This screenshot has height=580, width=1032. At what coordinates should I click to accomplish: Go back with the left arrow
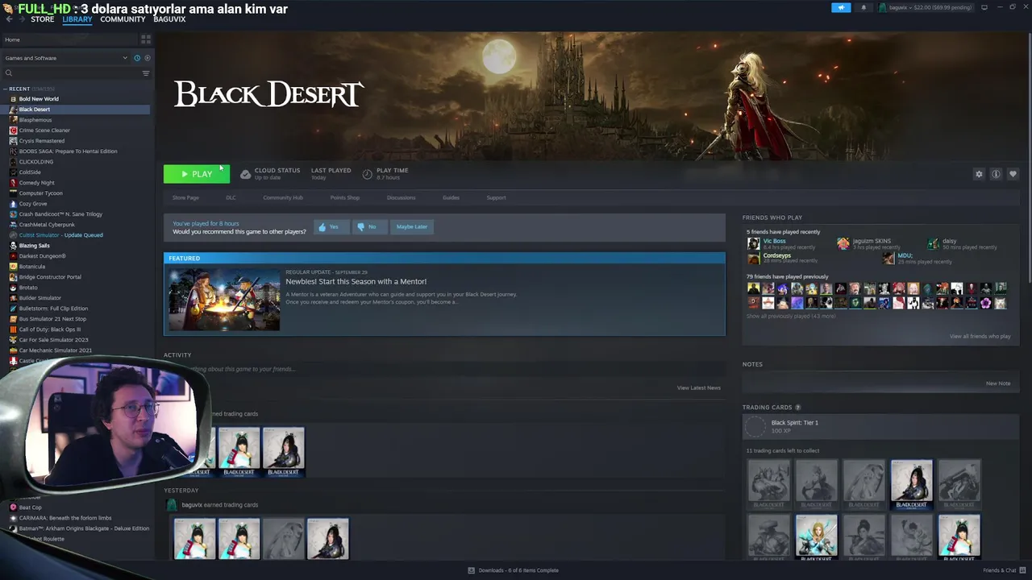coord(10,19)
